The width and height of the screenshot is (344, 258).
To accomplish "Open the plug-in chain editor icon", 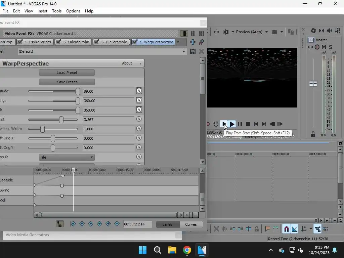I will point(192,42).
